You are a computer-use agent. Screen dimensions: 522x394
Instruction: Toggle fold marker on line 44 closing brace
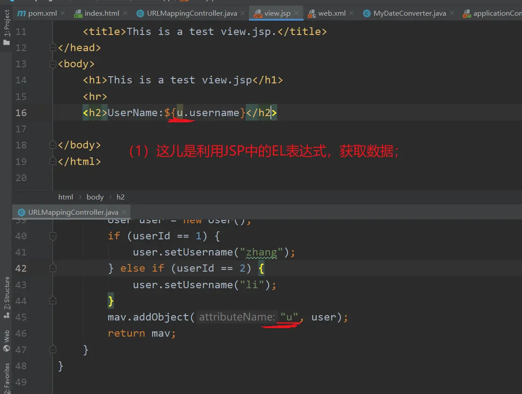[52, 301]
